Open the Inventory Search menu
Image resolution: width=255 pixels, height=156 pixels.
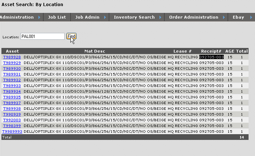[x=134, y=17]
